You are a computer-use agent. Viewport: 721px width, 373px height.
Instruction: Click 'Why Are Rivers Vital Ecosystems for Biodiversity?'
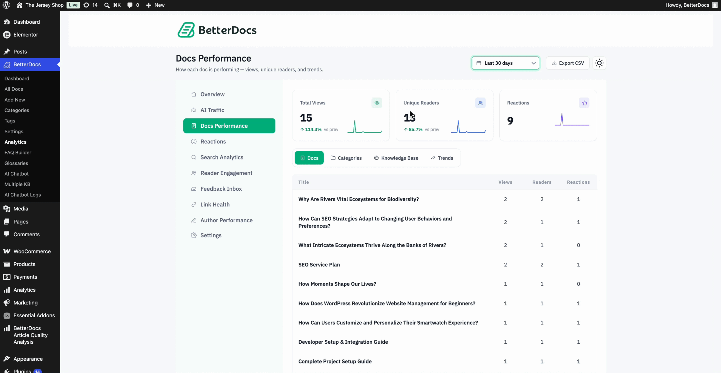[x=359, y=199]
